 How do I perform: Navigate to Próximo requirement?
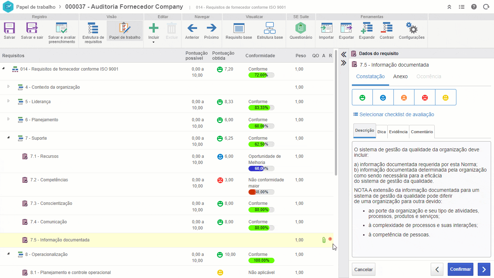pos(211,31)
